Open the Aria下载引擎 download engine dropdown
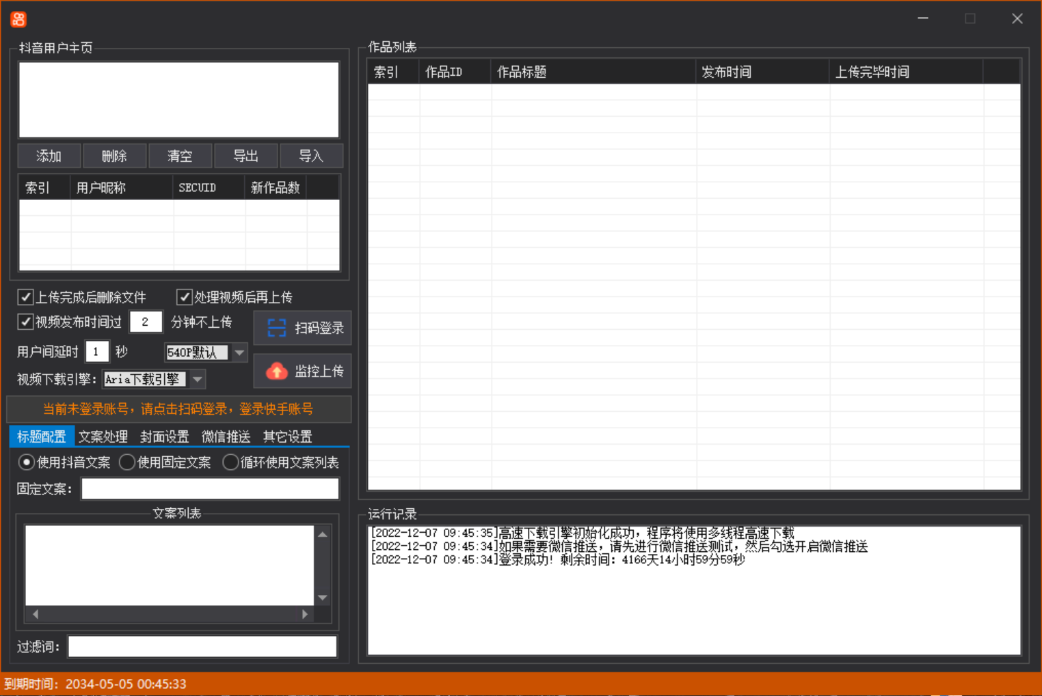This screenshot has height=696, width=1042. pyautogui.click(x=197, y=379)
